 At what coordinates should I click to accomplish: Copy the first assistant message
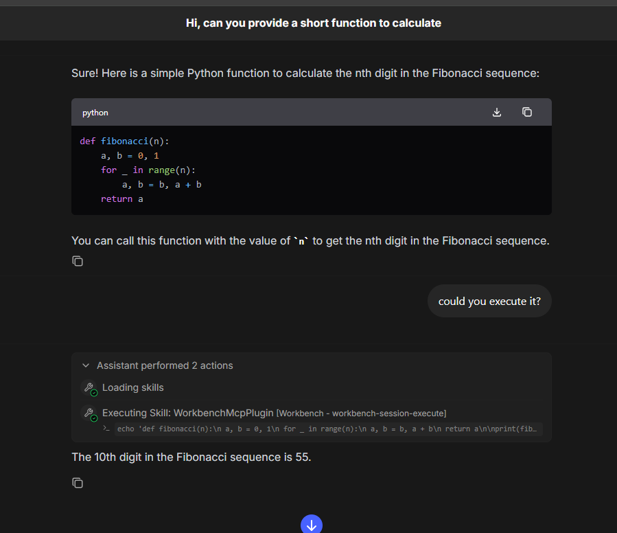click(78, 261)
